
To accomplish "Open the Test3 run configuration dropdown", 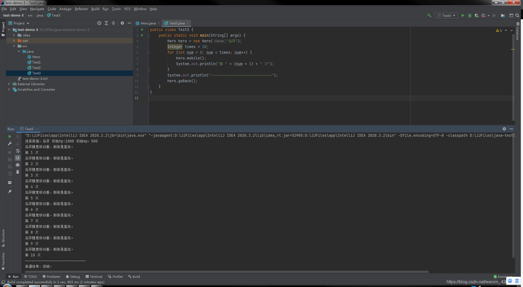I will (446, 15).
